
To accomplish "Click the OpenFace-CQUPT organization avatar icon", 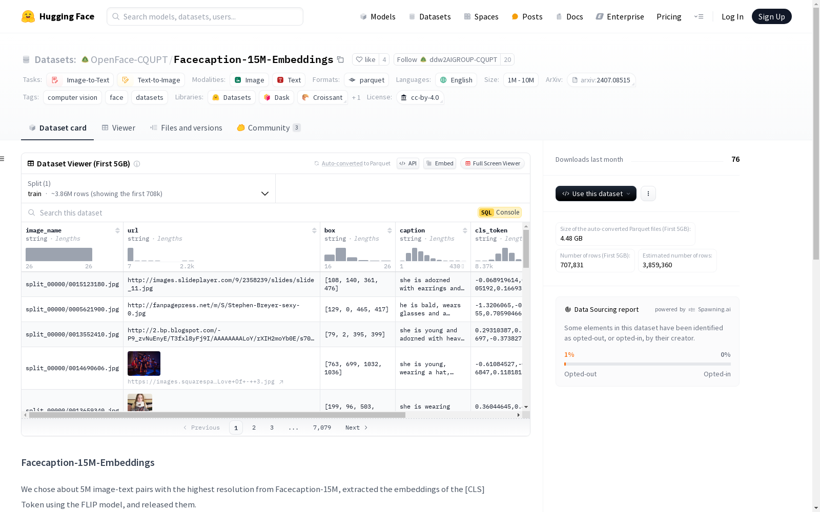I will 85,59.
